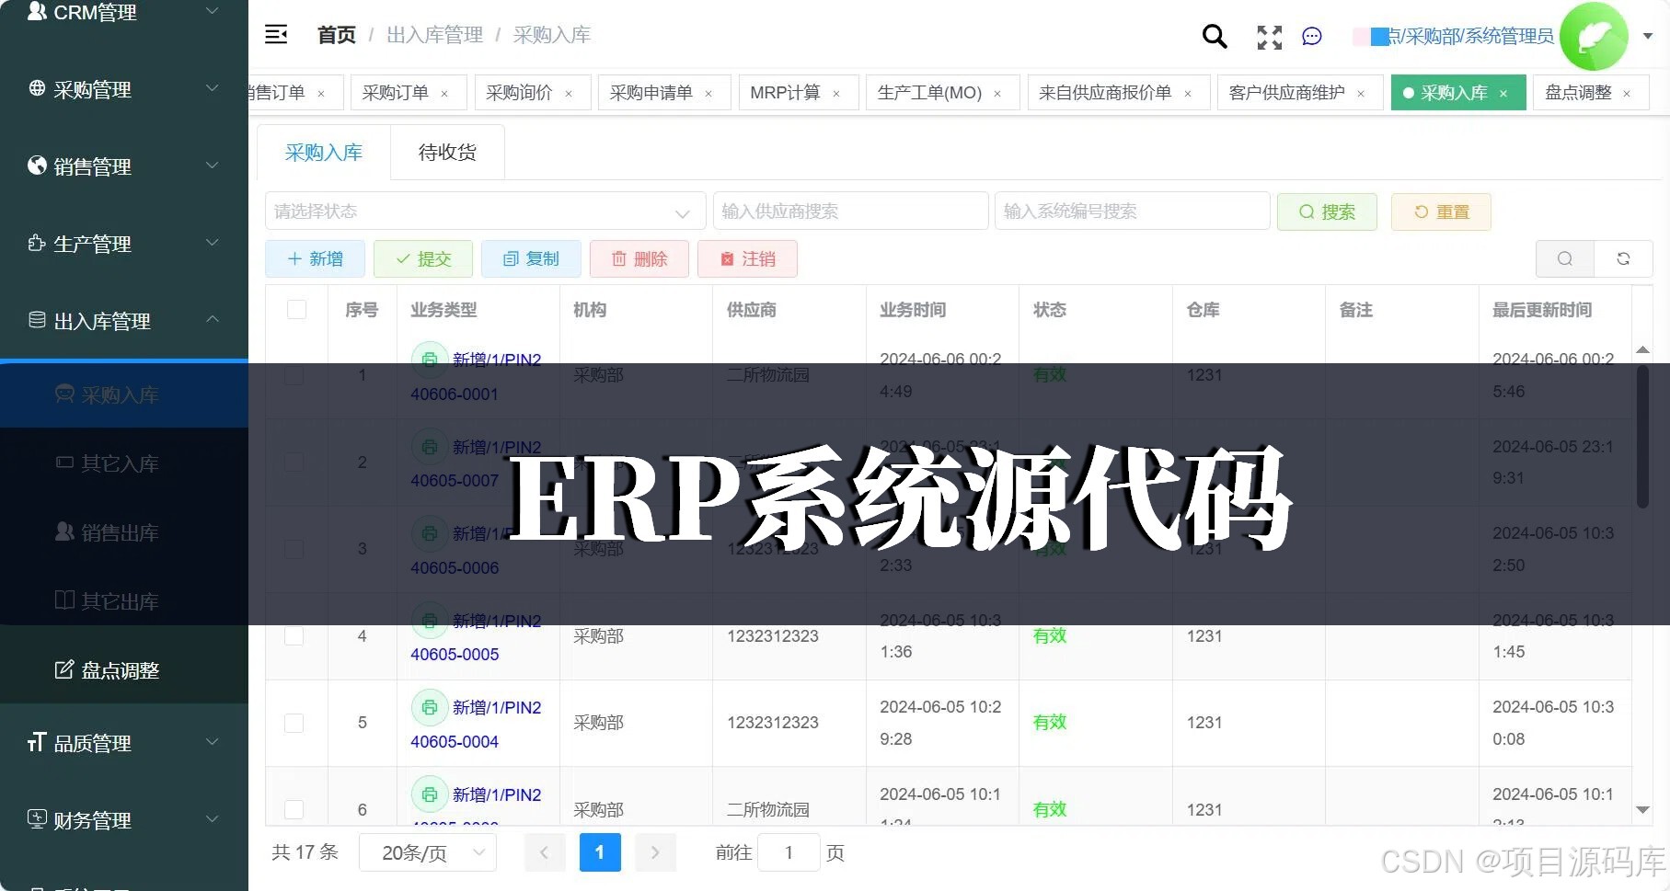Check the row 4 checkbox

(294, 636)
